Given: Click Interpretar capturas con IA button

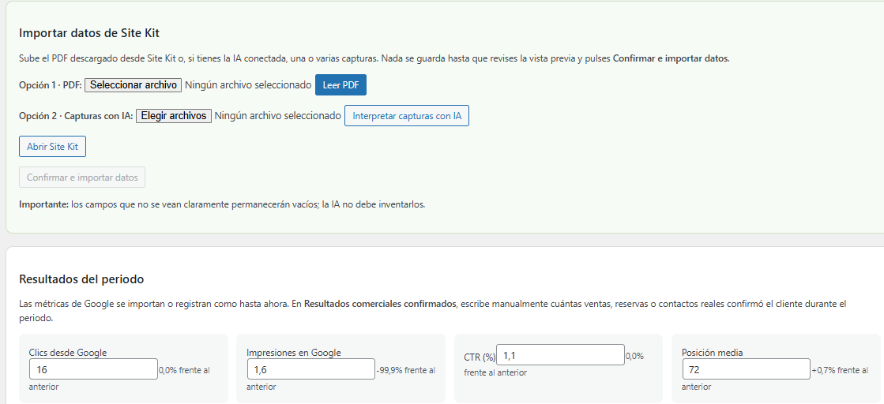Looking at the screenshot, I should (x=407, y=115).
